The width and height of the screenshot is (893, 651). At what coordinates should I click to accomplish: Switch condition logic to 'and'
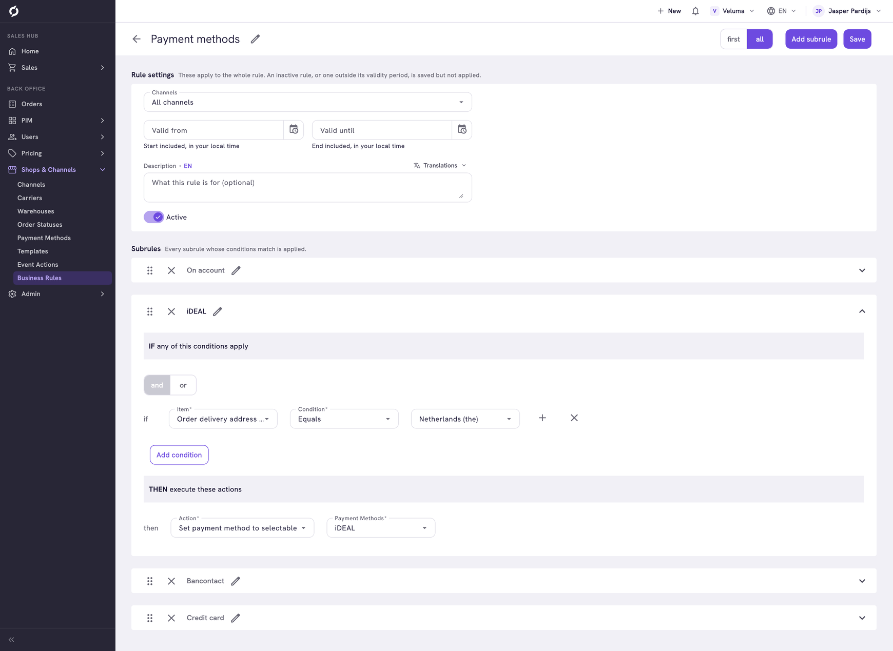tap(157, 385)
